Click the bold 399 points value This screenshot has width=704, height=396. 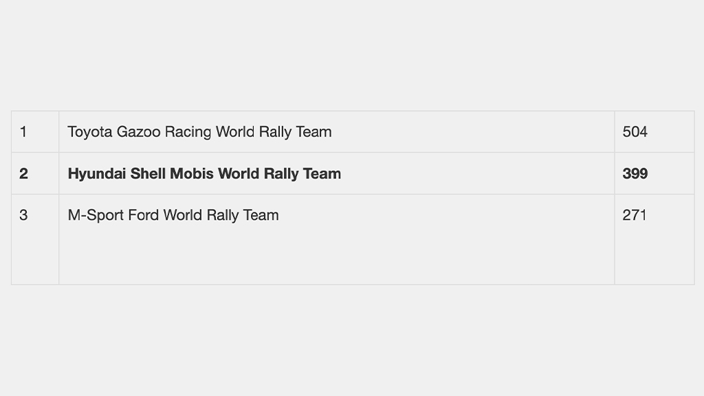[635, 174]
